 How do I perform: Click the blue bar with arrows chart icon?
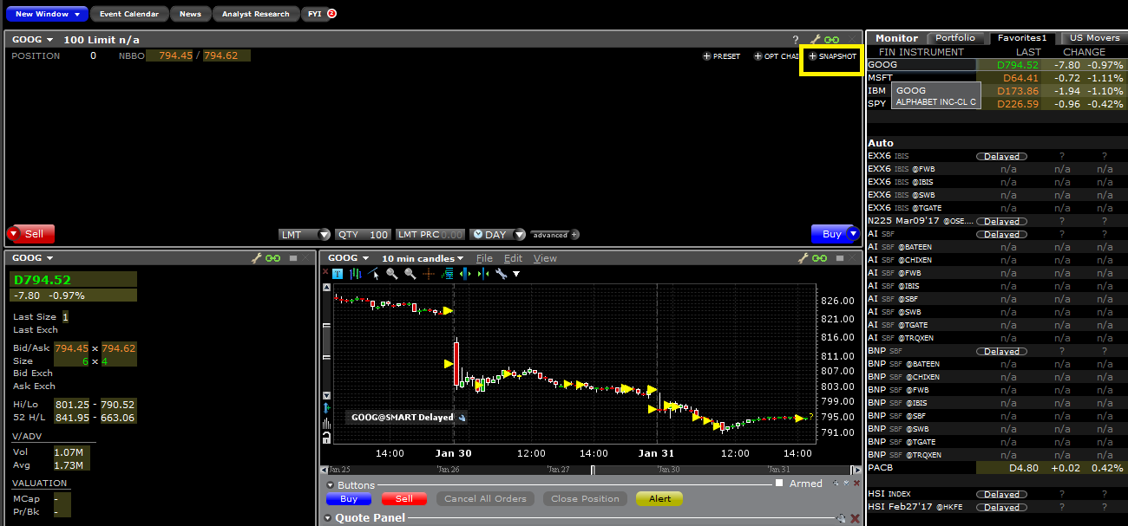pyautogui.click(x=465, y=274)
